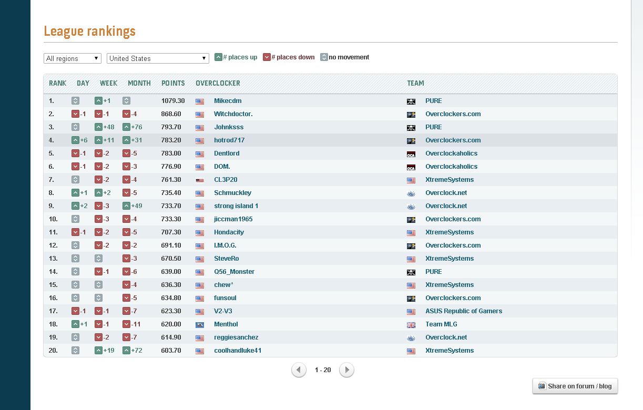Click the Overclock.net team icon beside Schmuckley
Image resolution: width=643 pixels, height=410 pixels.
coord(411,193)
